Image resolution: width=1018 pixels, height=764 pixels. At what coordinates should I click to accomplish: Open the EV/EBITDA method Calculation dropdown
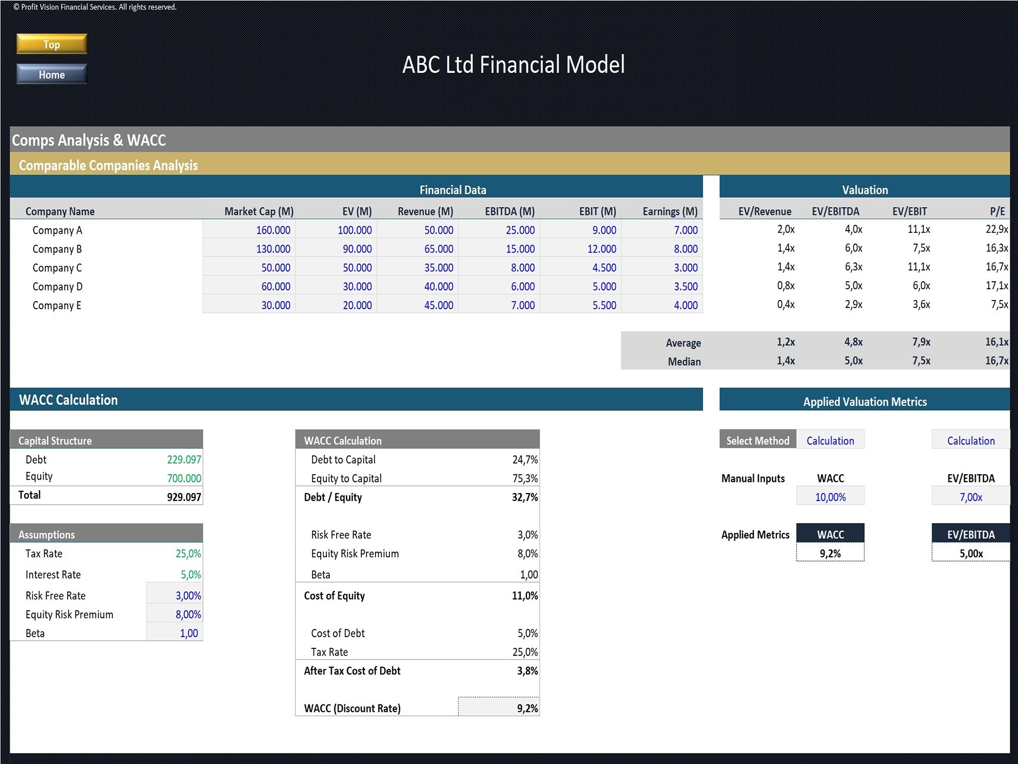970,440
